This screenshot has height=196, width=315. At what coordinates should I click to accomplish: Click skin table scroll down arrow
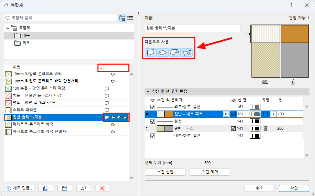307,155
